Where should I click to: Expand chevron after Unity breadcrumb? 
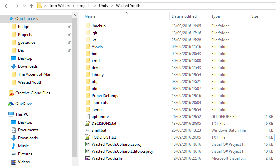(112, 6)
